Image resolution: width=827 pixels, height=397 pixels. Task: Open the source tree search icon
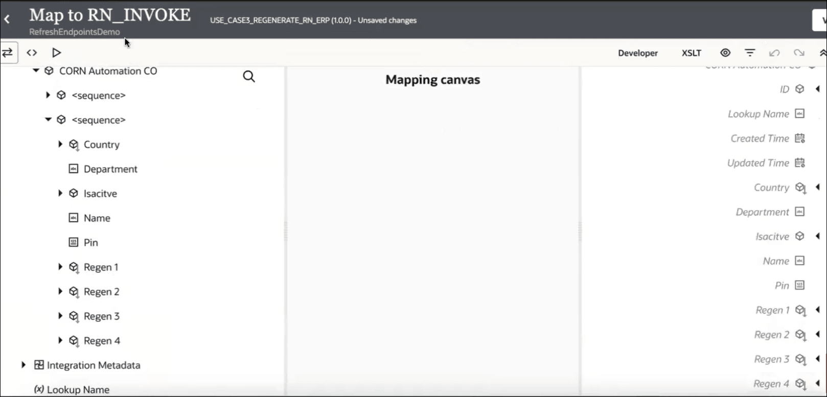tap(249, 77)
